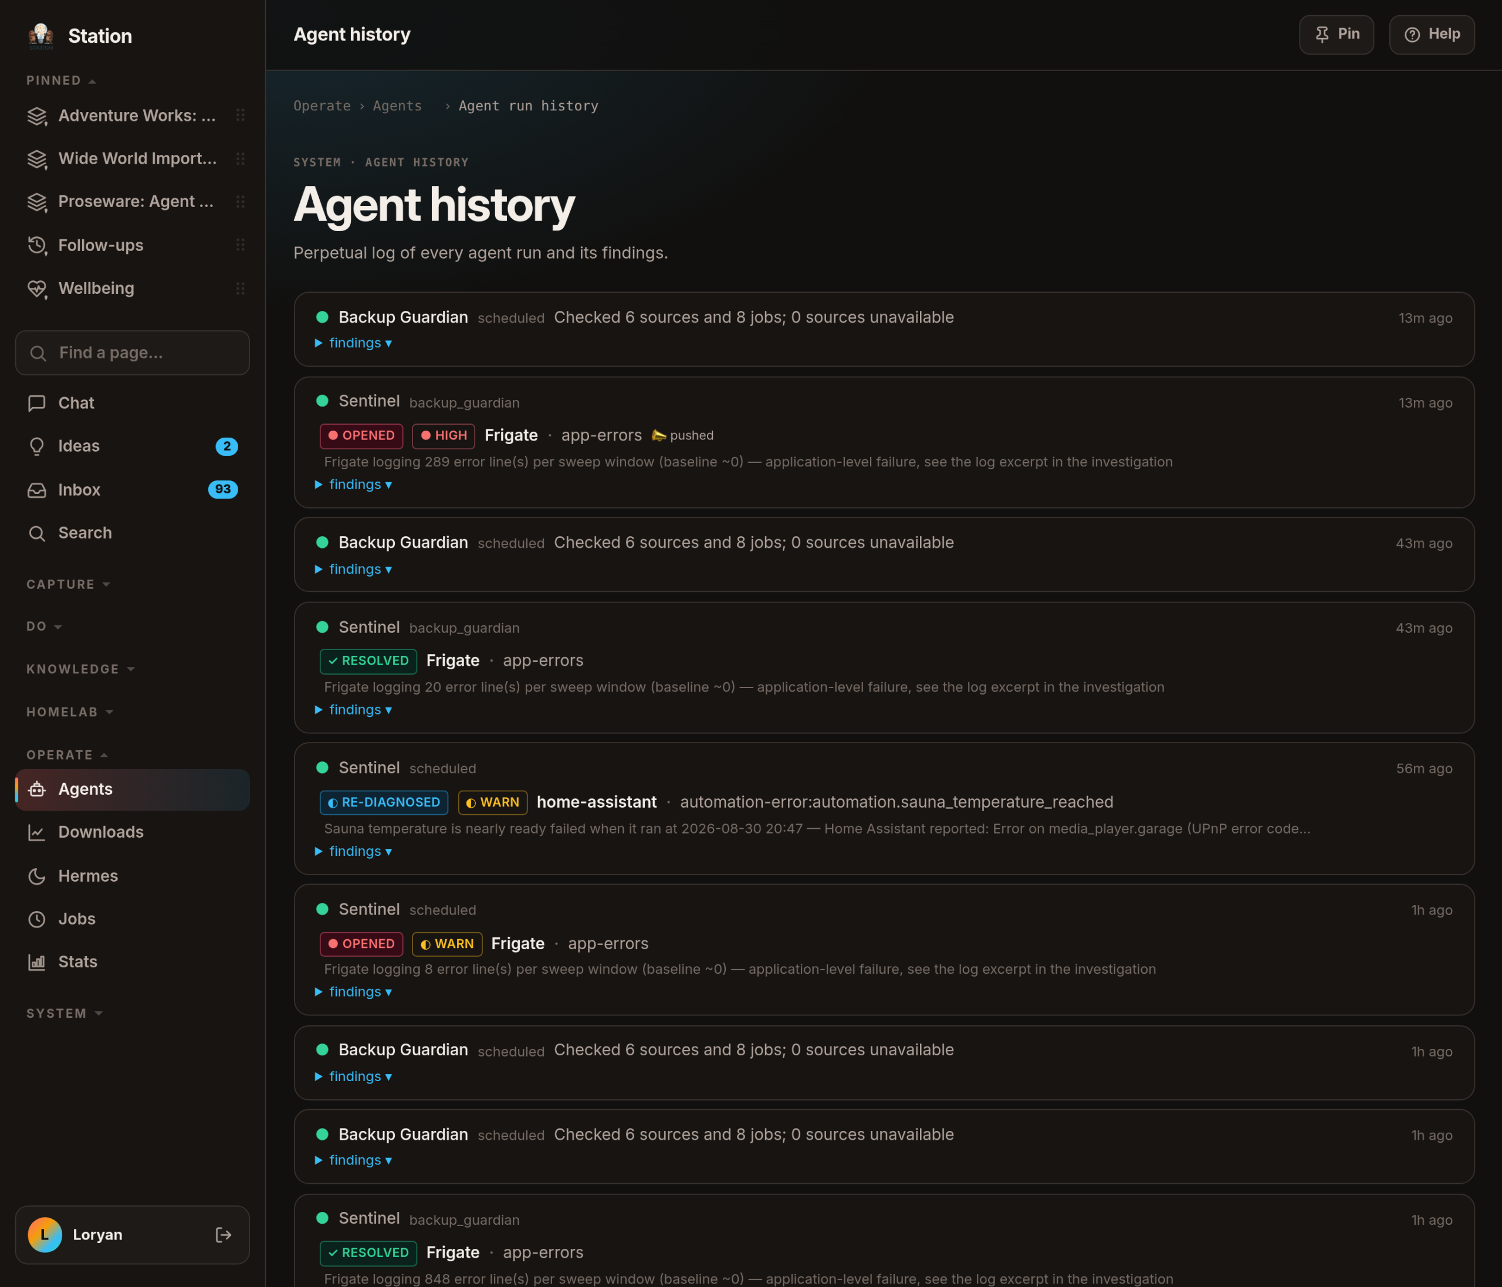Click the 56m ago timestamp
This screenshot has width=1502, height=1287.
tap(1424, 768)
